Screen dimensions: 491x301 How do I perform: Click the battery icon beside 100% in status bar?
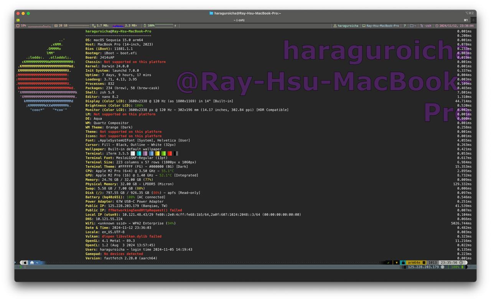click(145, 26)
